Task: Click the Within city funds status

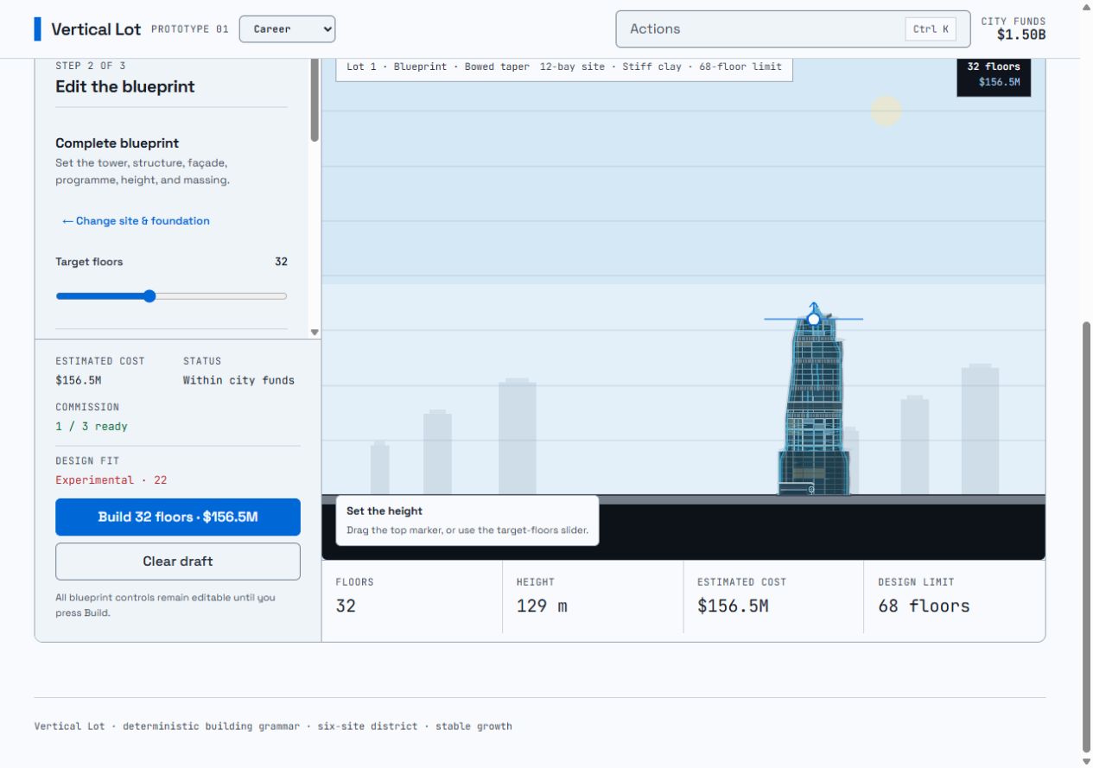Action: [x=238, y=380]
